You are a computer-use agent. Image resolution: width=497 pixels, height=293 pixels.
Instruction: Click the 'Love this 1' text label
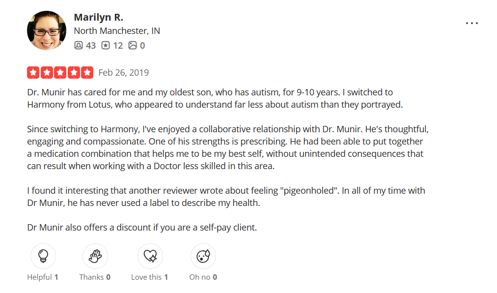(149, 277)
